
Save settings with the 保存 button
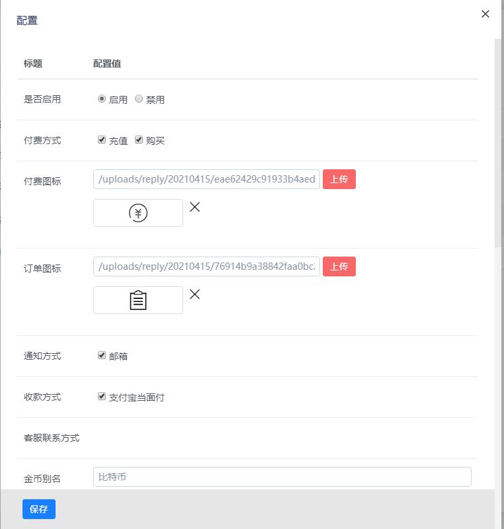point(39,509)
